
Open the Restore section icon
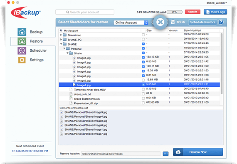pyautogui.click(x=22, y=41)
